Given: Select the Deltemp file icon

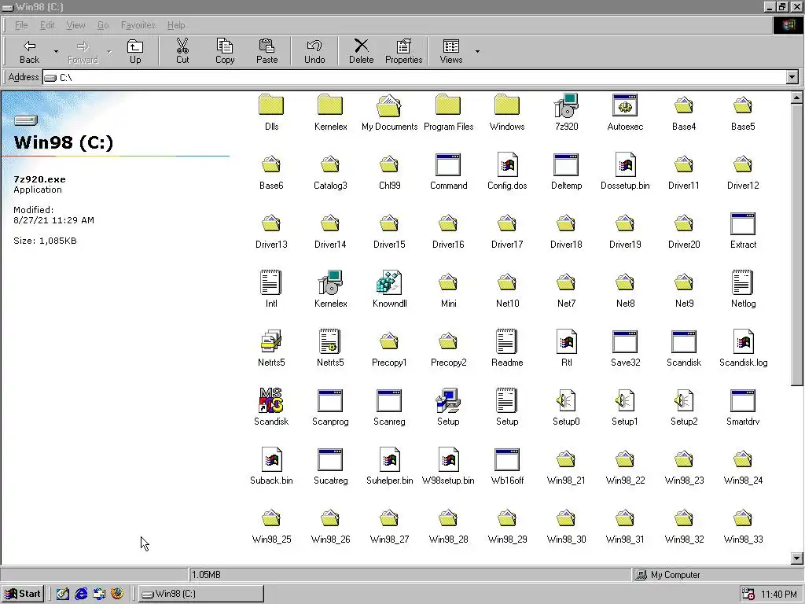Looking at the screenshot, I should (566, 164).
